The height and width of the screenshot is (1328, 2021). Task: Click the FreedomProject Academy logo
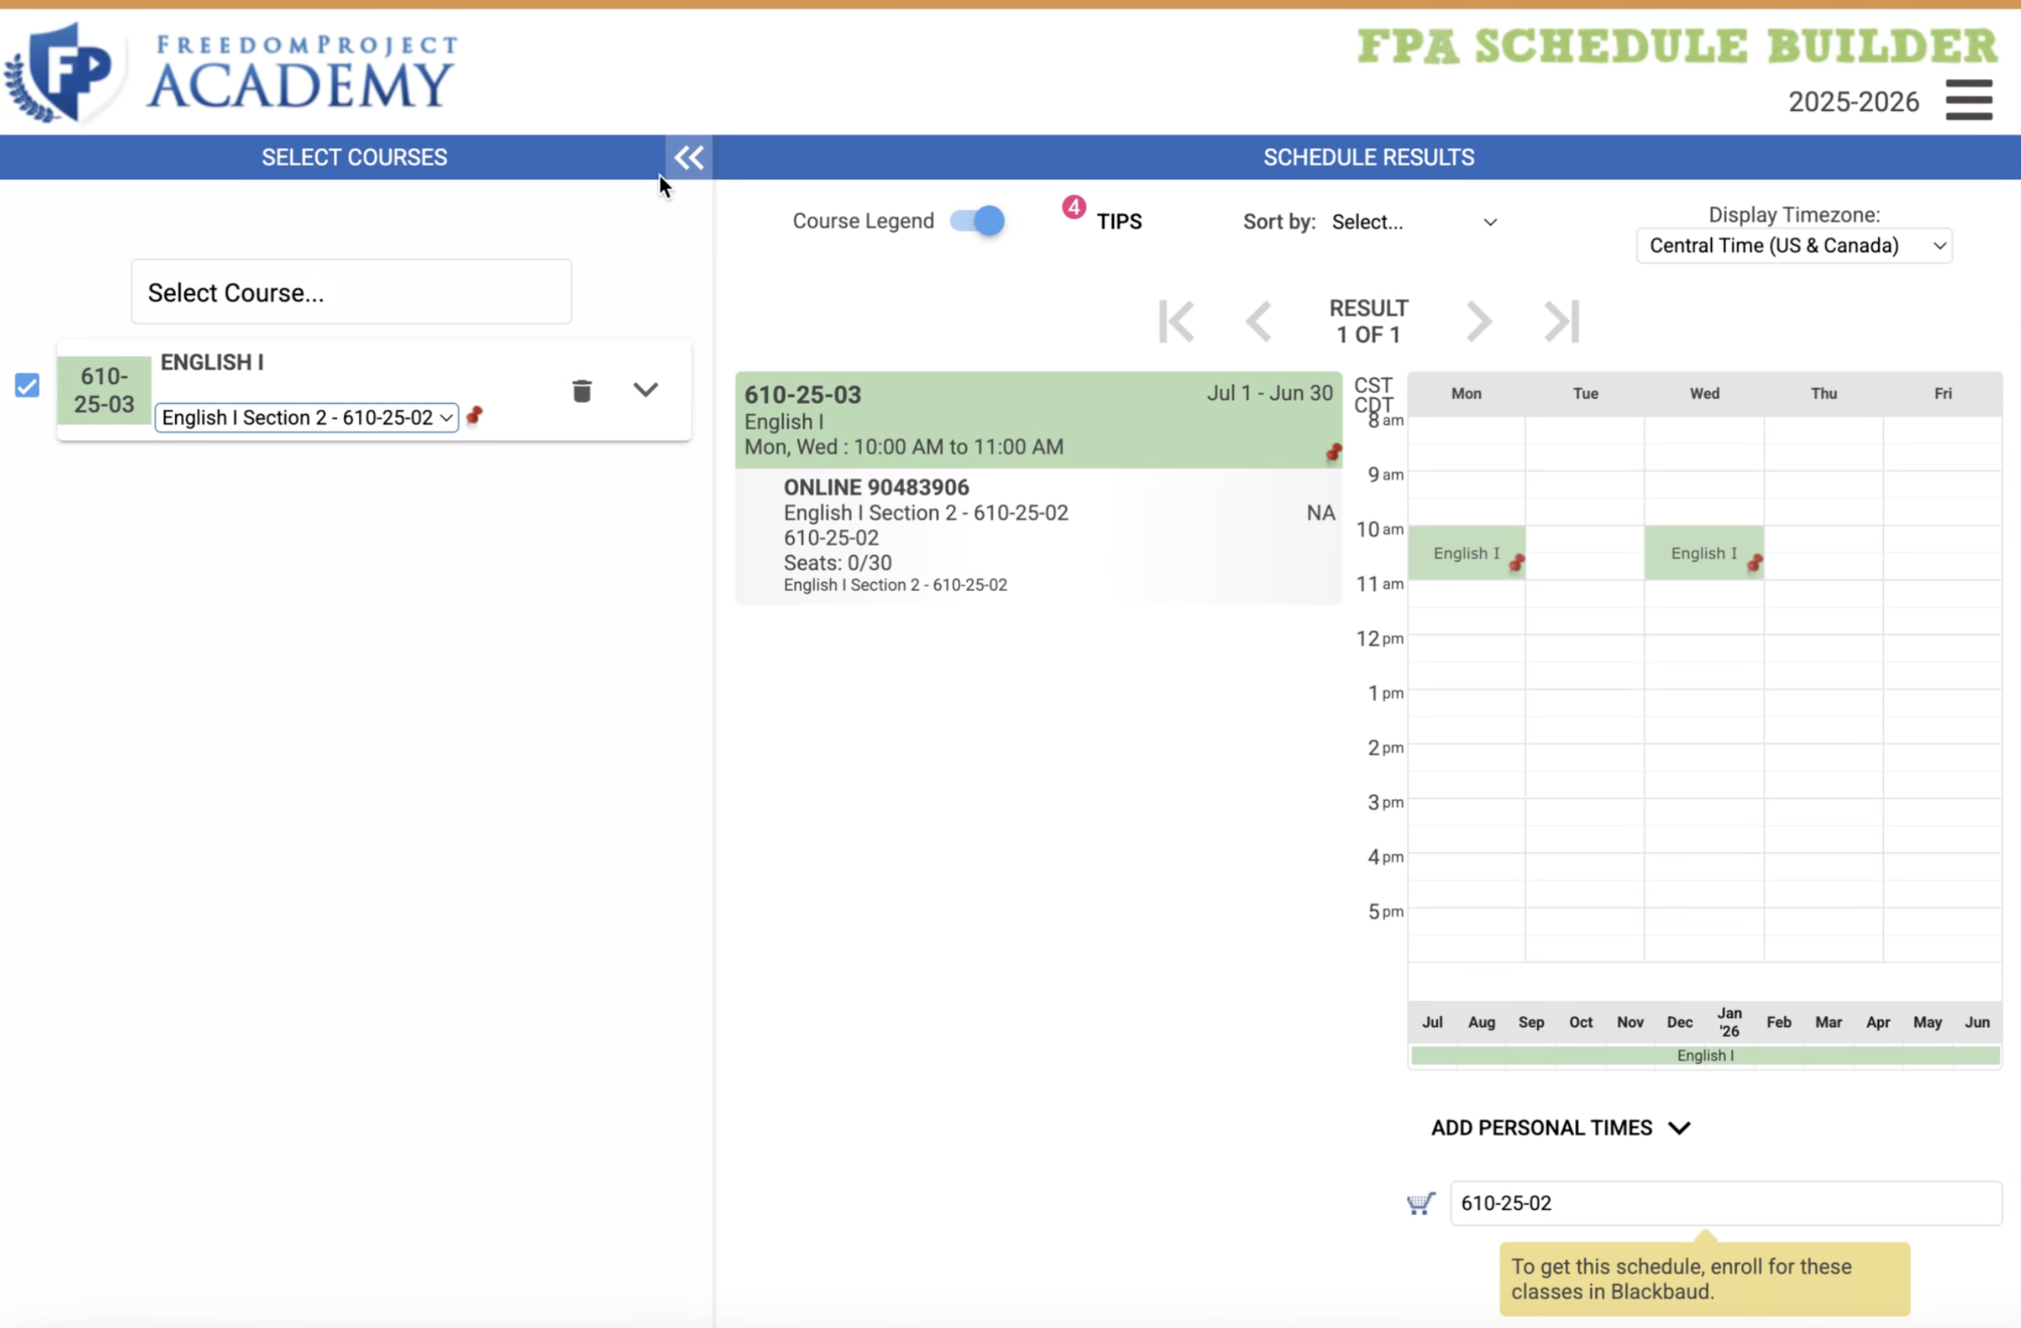coord(229,72)
